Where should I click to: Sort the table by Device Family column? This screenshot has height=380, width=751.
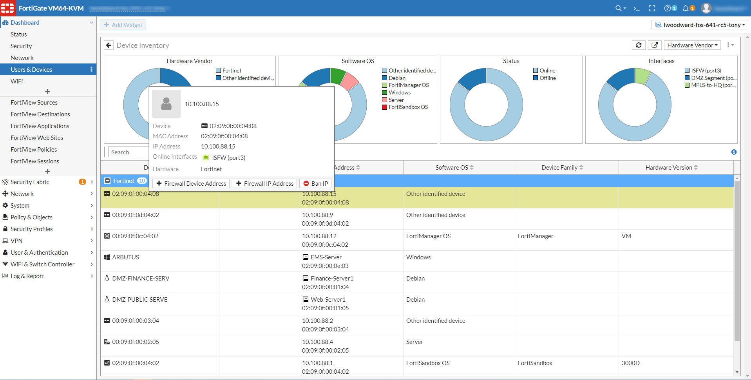[x=561, y=167]
